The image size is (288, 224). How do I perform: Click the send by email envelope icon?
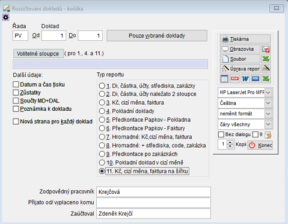[x=266, y=49]
